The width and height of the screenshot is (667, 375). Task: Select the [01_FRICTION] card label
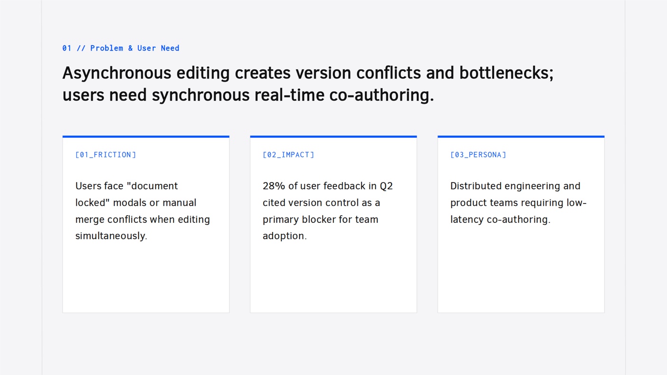click(106, 154)
